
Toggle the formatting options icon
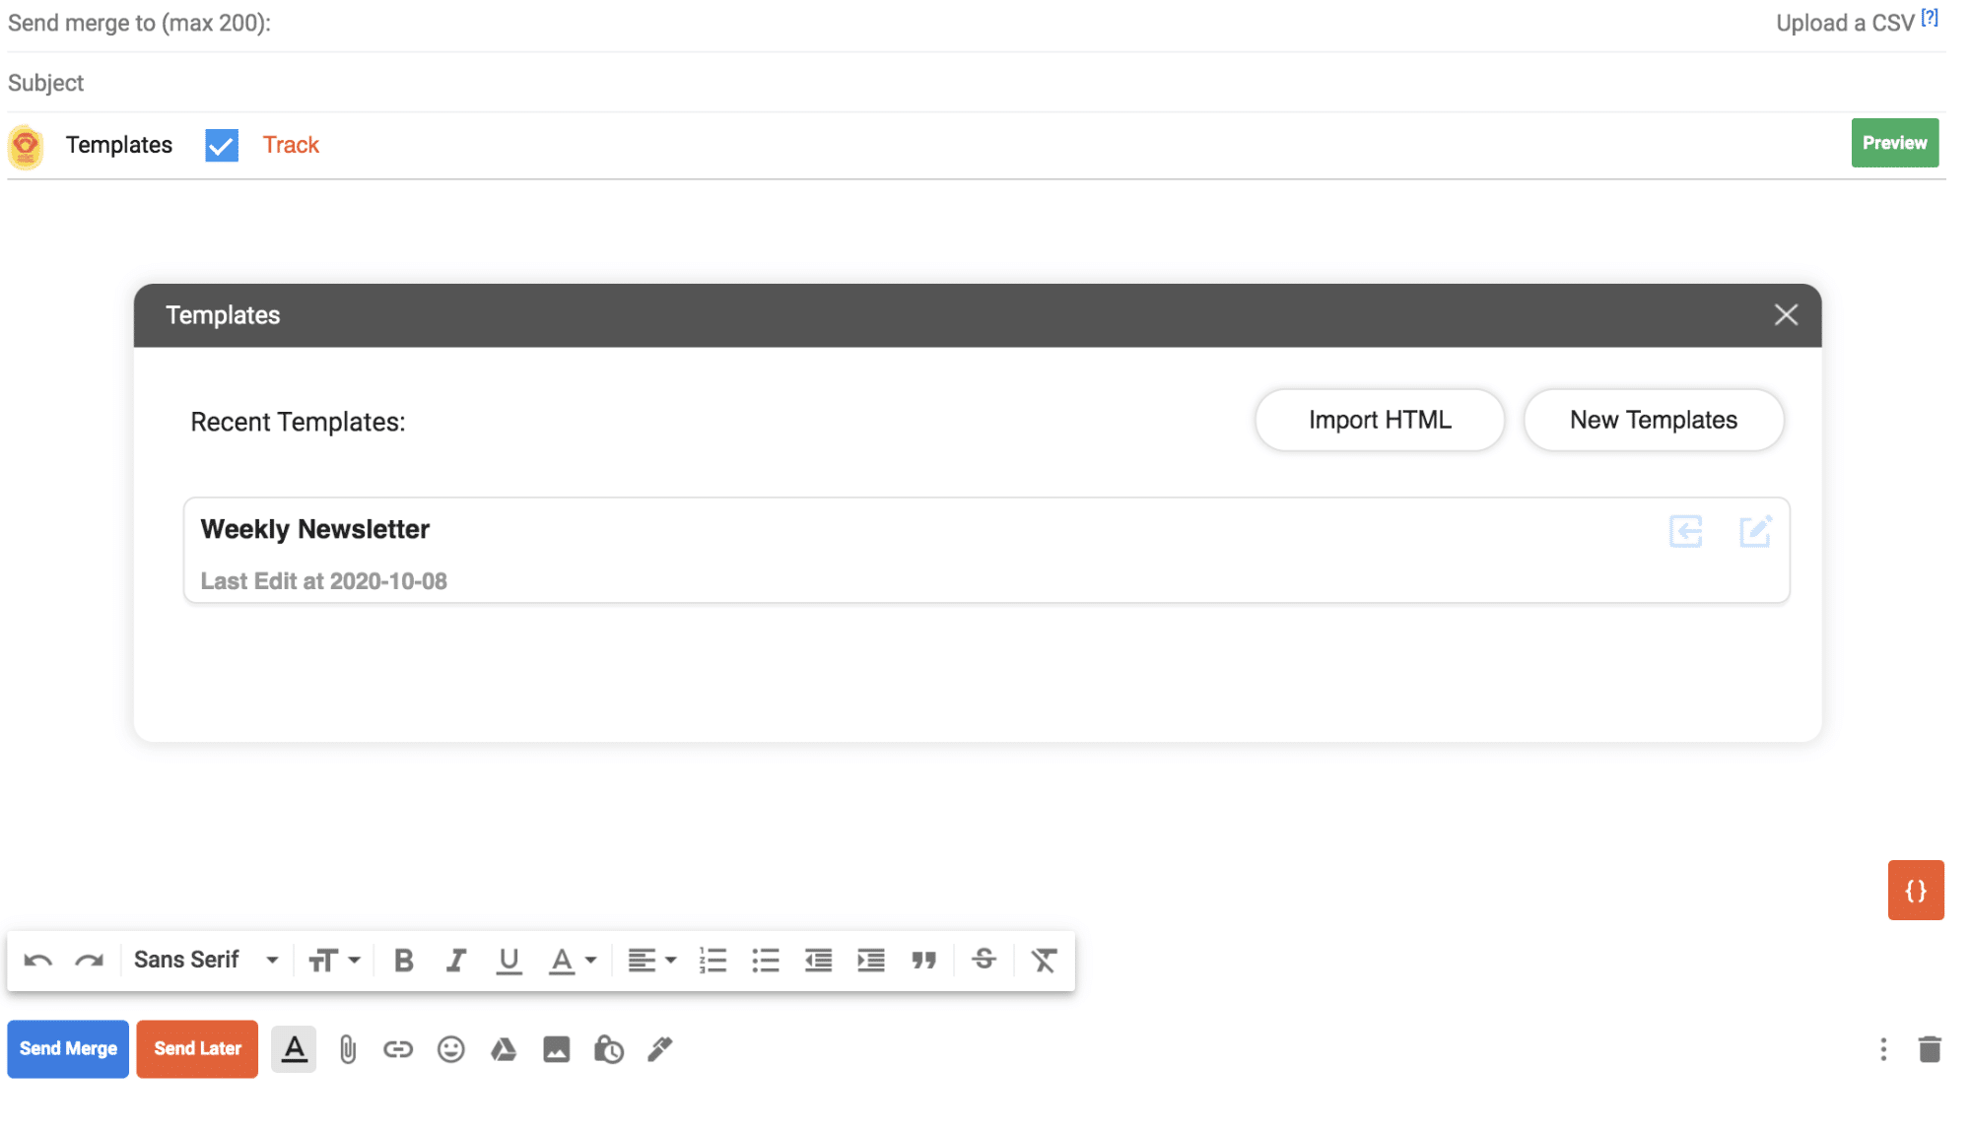click(x=294, y=1049)
